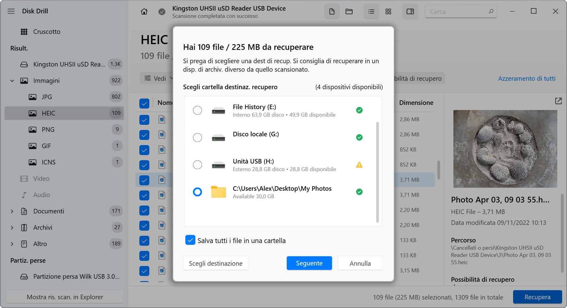
Task: Uncheck checkbox of the 3,15 MB file row
Action: click(144, 271)
